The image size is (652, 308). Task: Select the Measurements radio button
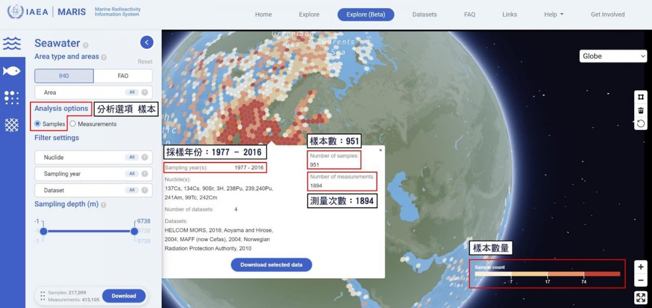pyautogui.click(x=73, y=124)
